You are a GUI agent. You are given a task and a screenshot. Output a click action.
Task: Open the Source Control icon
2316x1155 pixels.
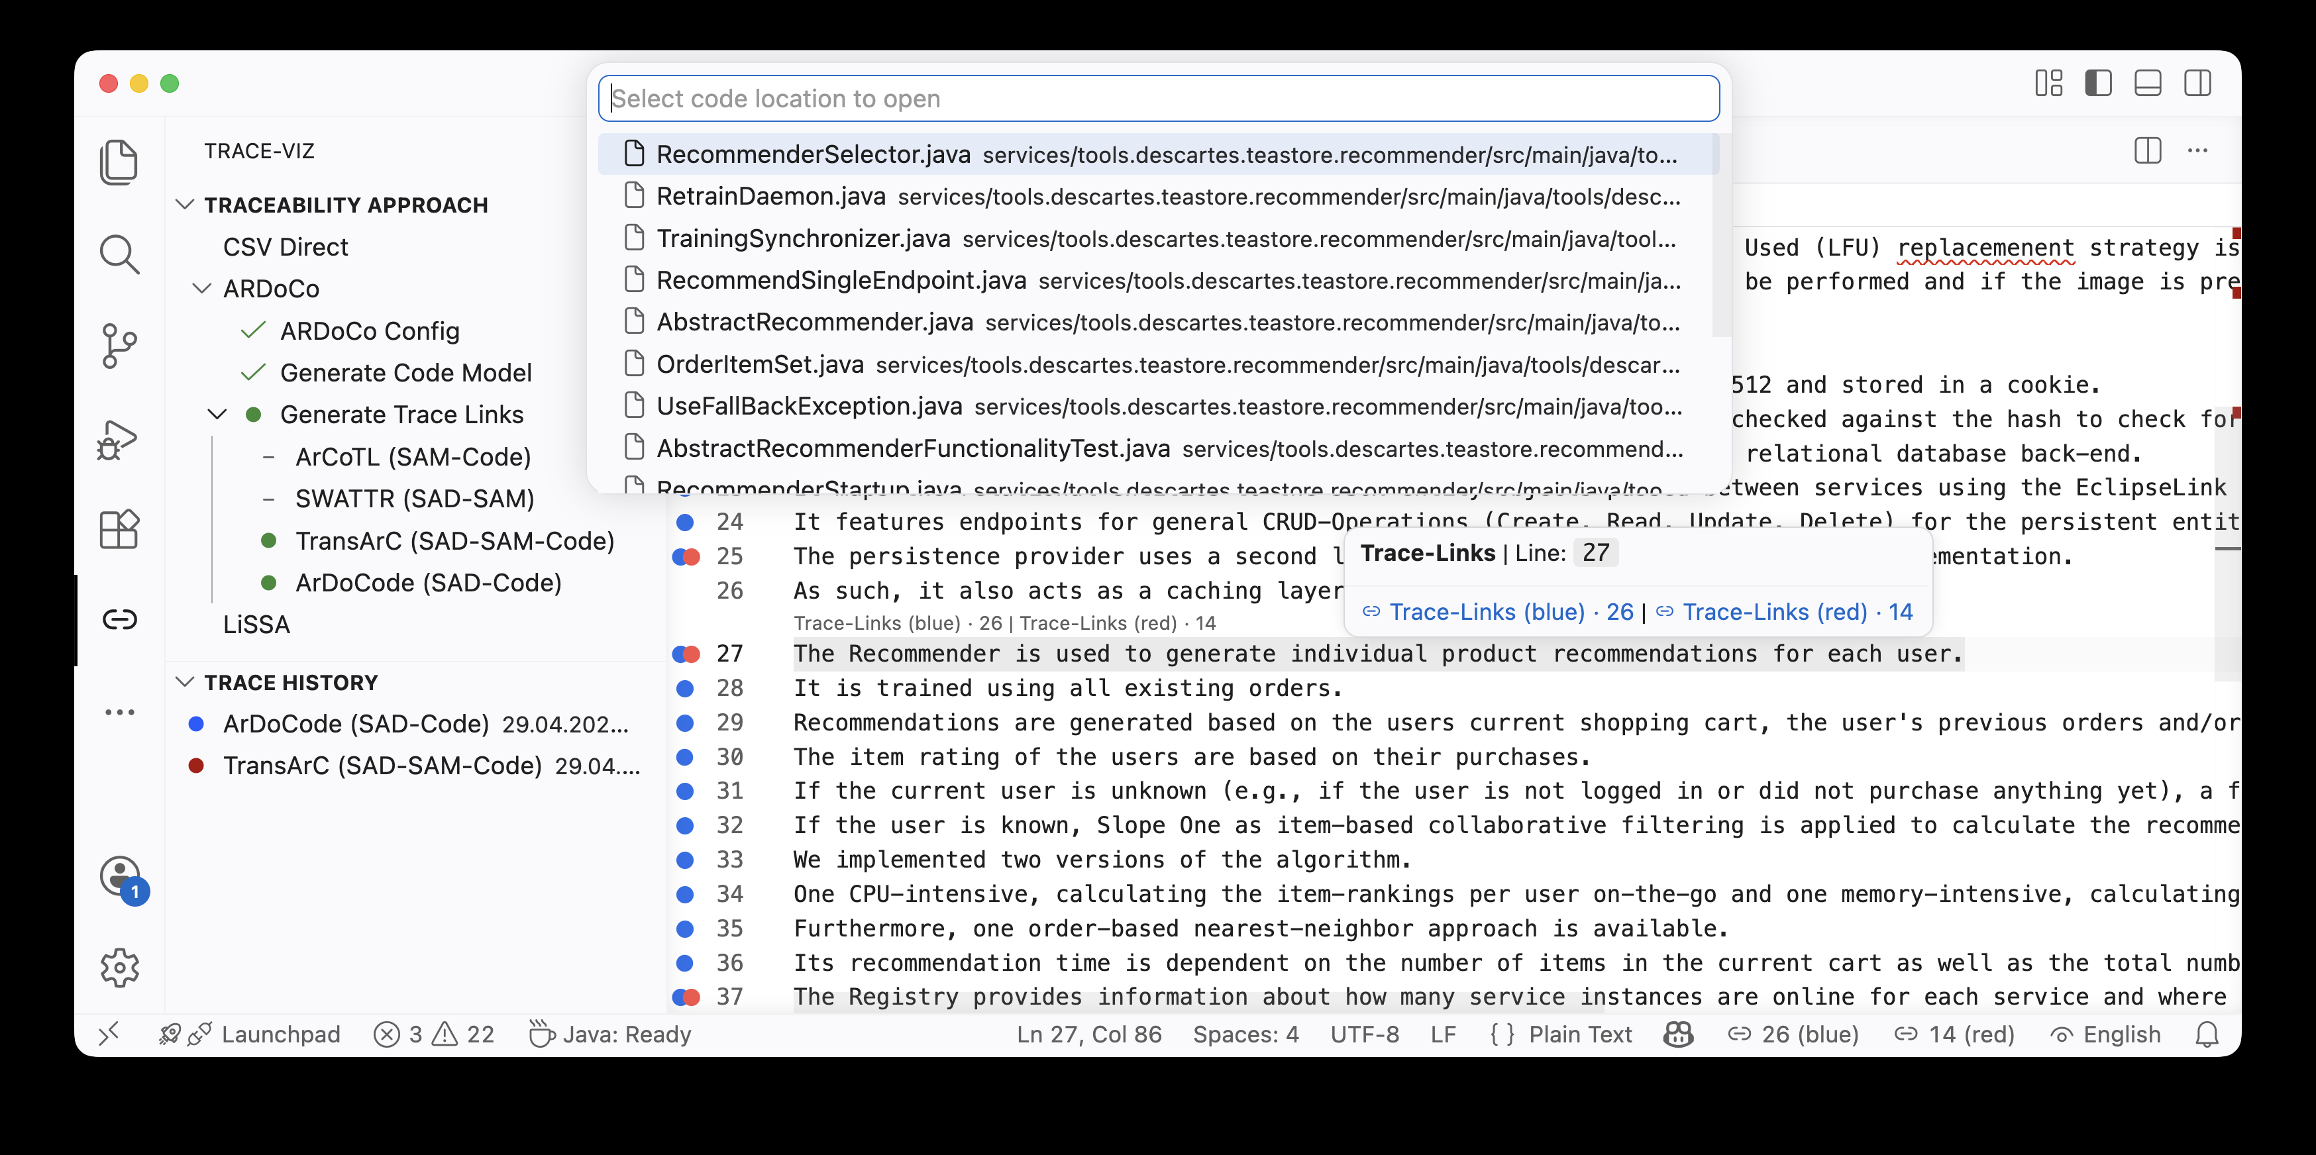click(x=119, y=346)
